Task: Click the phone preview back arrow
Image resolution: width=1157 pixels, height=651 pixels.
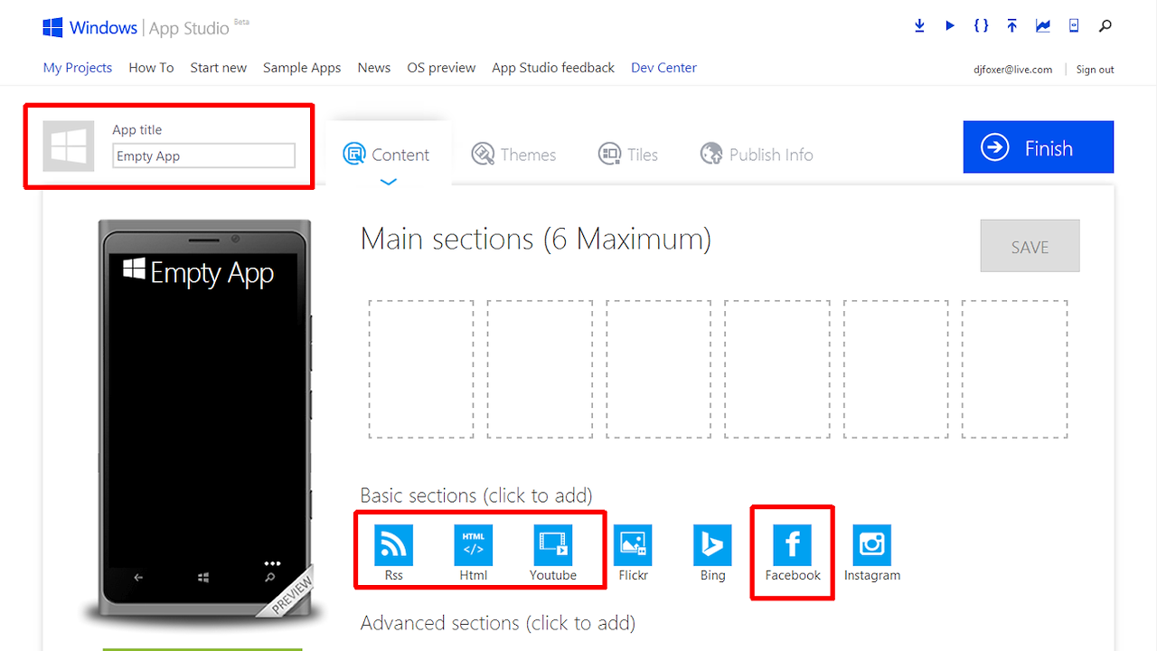Action: 138,577
